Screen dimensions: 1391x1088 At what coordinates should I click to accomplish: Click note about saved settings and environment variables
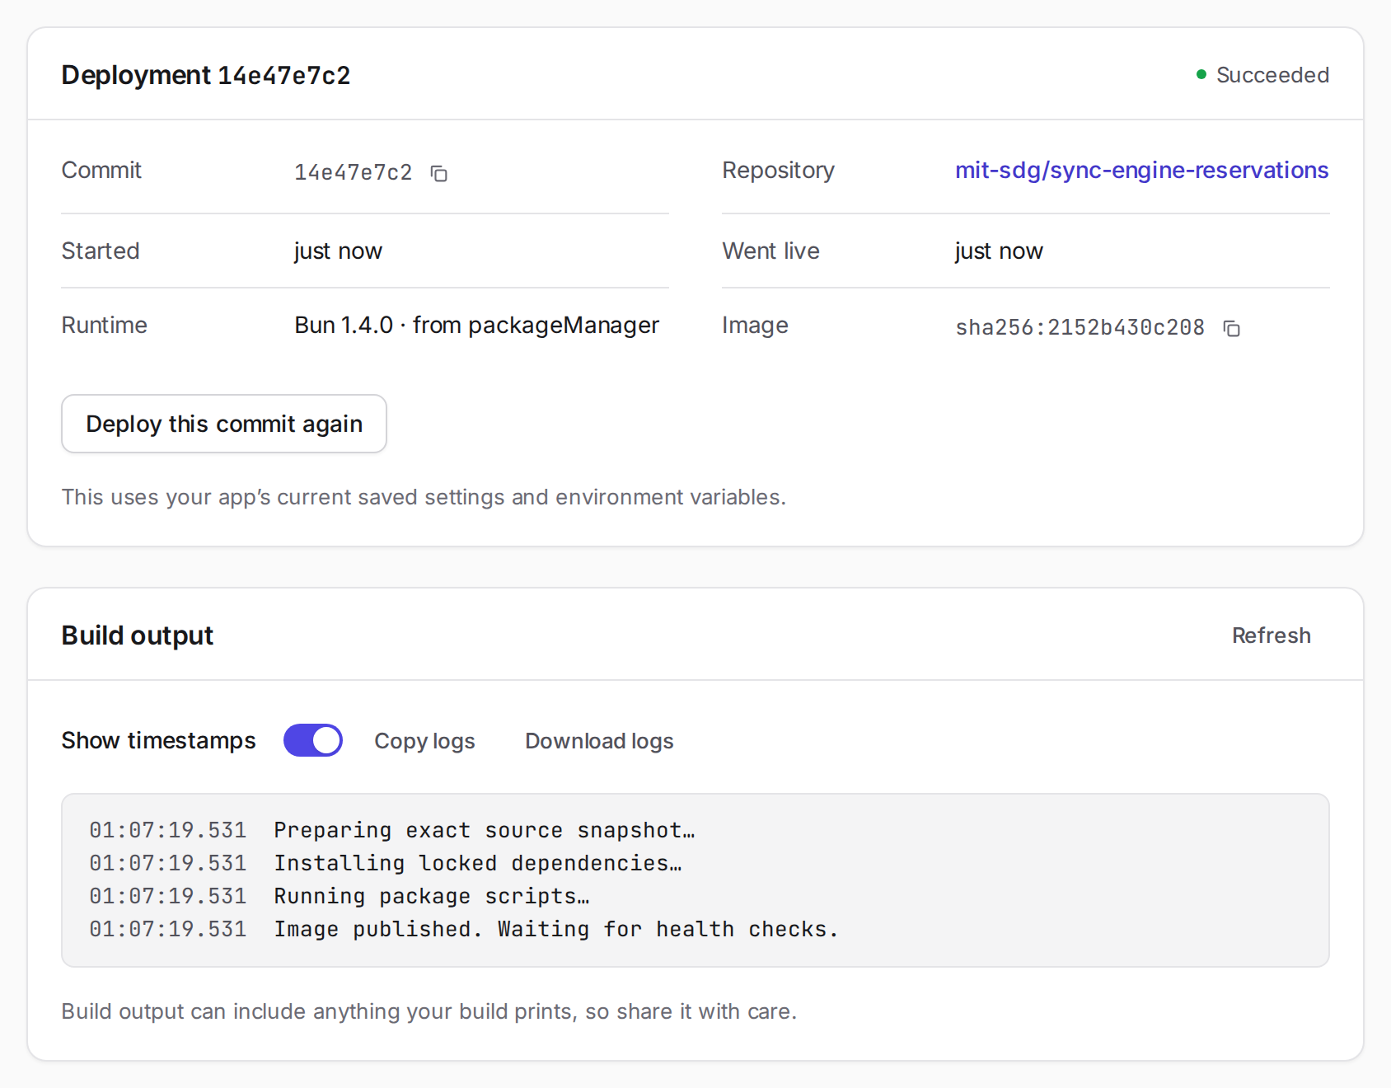click(x=424, y=497)
